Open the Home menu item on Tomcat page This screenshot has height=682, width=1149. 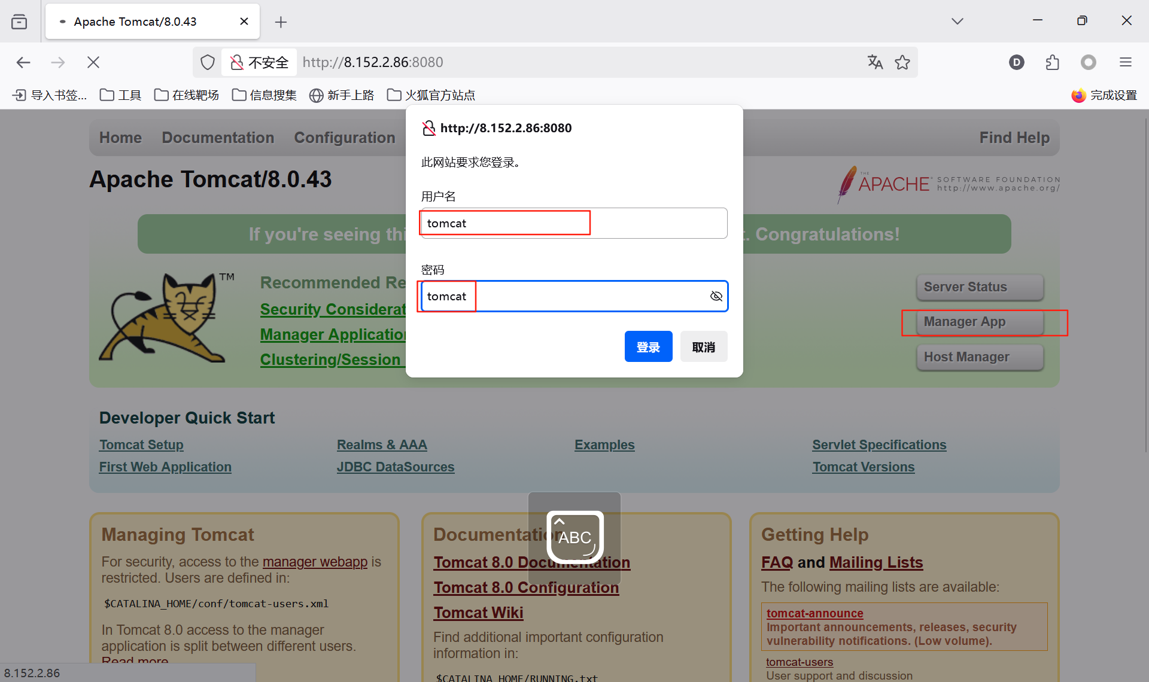click(x=120, y=138)
